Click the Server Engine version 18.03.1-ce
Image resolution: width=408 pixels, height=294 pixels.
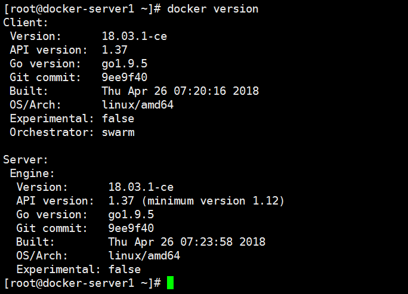[141, 187]
